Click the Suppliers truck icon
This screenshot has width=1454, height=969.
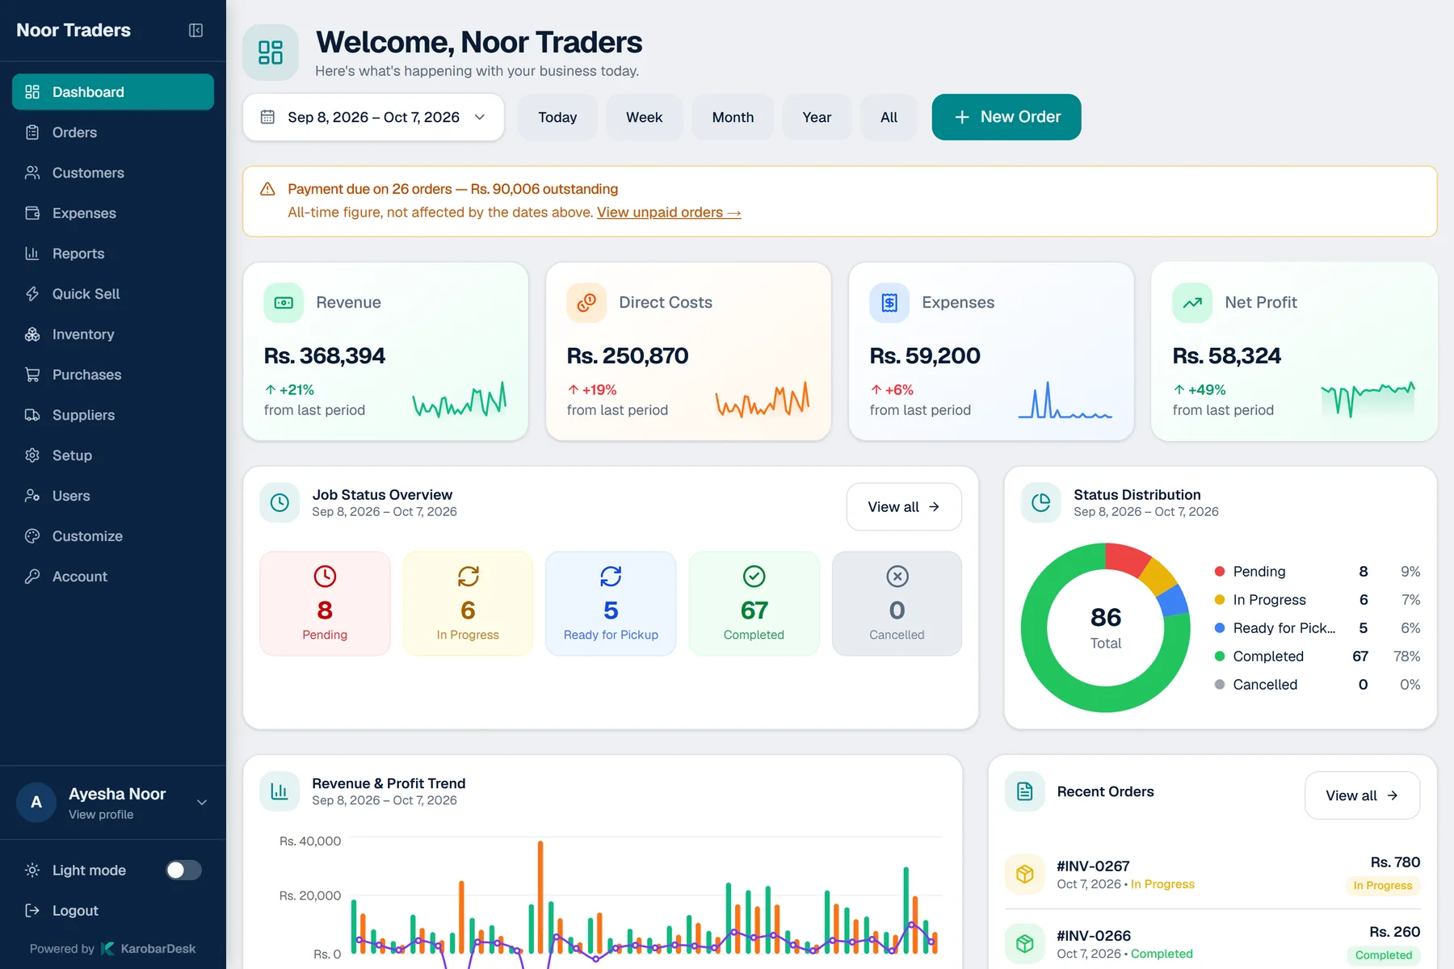[x=32, y=415]
